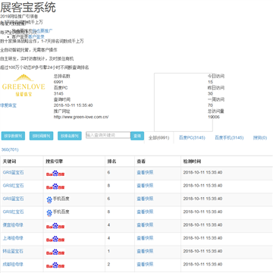Click the 查询时间 value 2018-10-11 15:35:40 in summary
Screen dimensions: 273x273
click(74, 105)
